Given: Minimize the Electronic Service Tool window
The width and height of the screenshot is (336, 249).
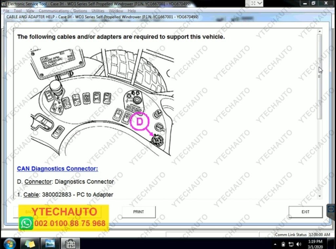Looking at the screenshot, I should (305, 3).
